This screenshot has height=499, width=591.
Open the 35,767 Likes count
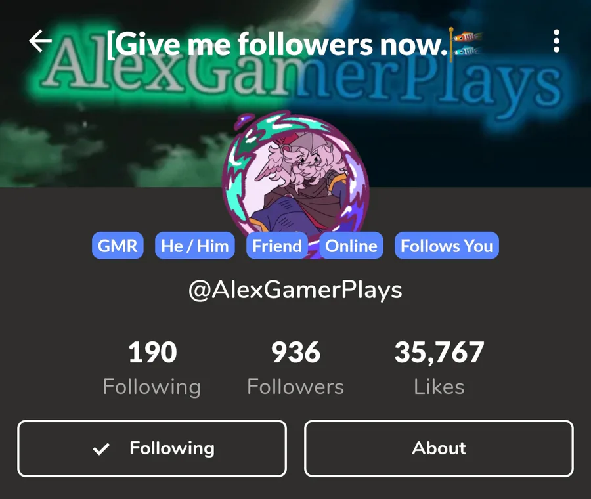tap(439, 368)
